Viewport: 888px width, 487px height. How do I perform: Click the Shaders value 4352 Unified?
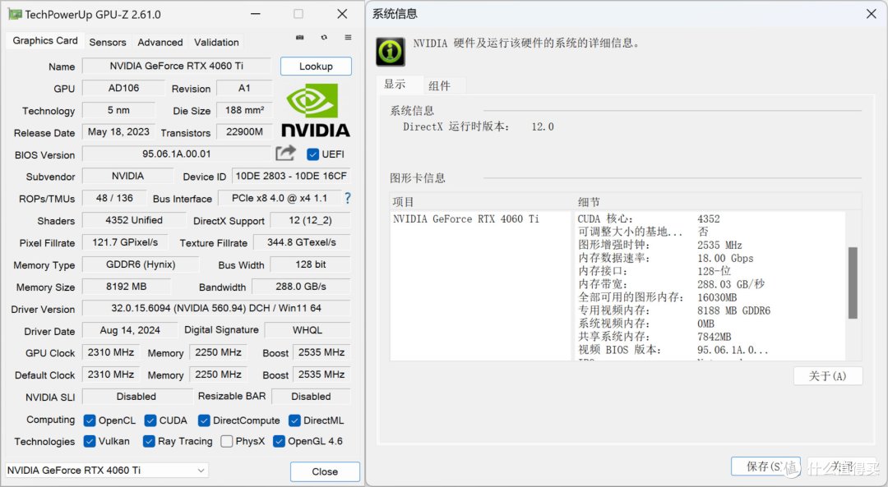click(134, 220)
